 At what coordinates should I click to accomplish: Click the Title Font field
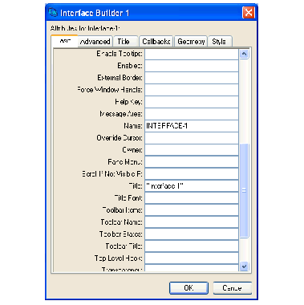192,198
